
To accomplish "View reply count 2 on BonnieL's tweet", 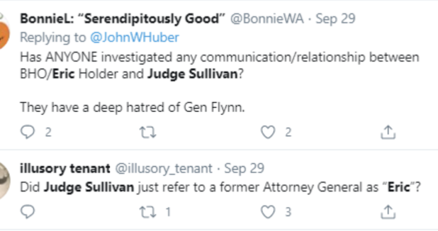I will 48,132.
